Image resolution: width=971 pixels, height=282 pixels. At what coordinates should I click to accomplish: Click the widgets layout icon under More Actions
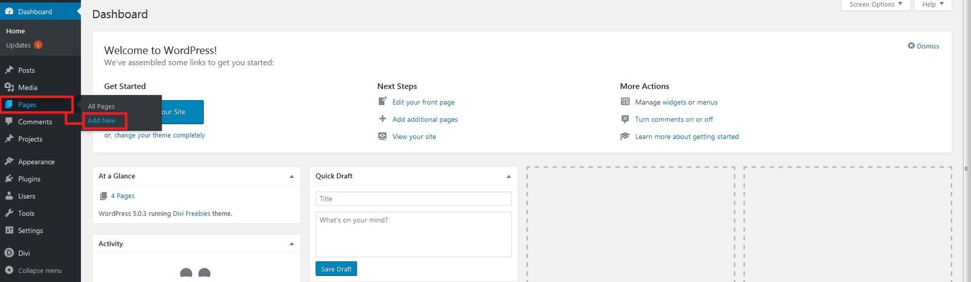pos(625,102)
